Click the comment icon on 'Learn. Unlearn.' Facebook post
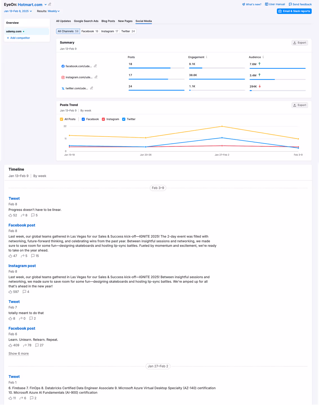 click(x=37, y=345)
